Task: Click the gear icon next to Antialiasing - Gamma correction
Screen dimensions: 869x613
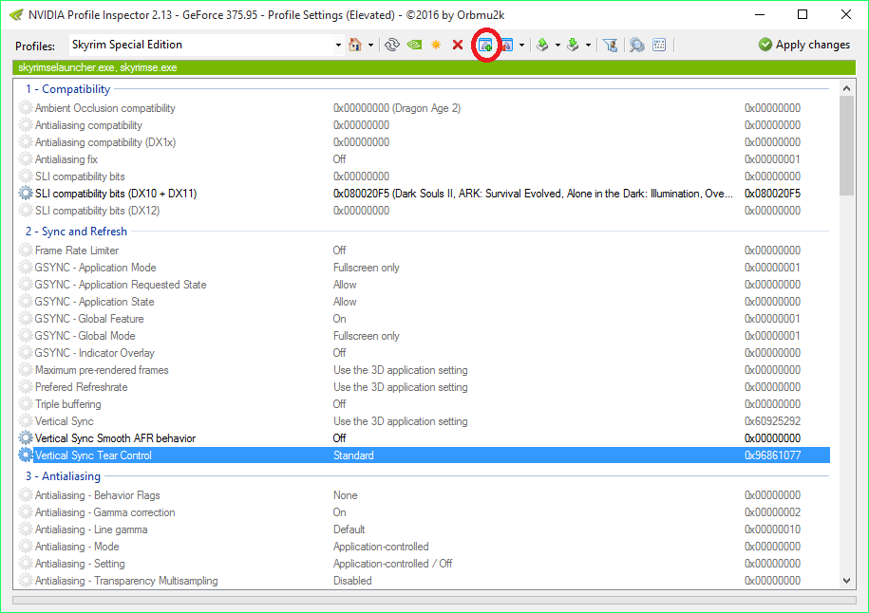Action: 26,512
